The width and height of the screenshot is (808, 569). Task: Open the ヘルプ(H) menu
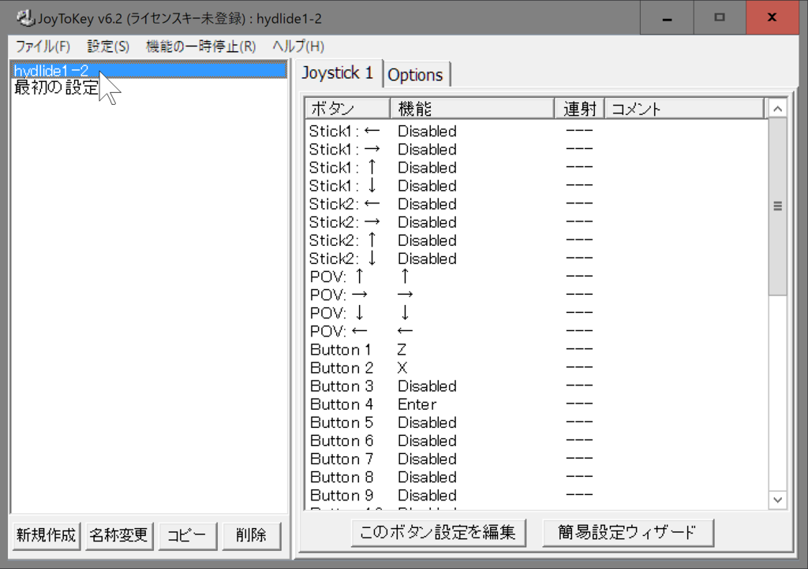[298, 46]
